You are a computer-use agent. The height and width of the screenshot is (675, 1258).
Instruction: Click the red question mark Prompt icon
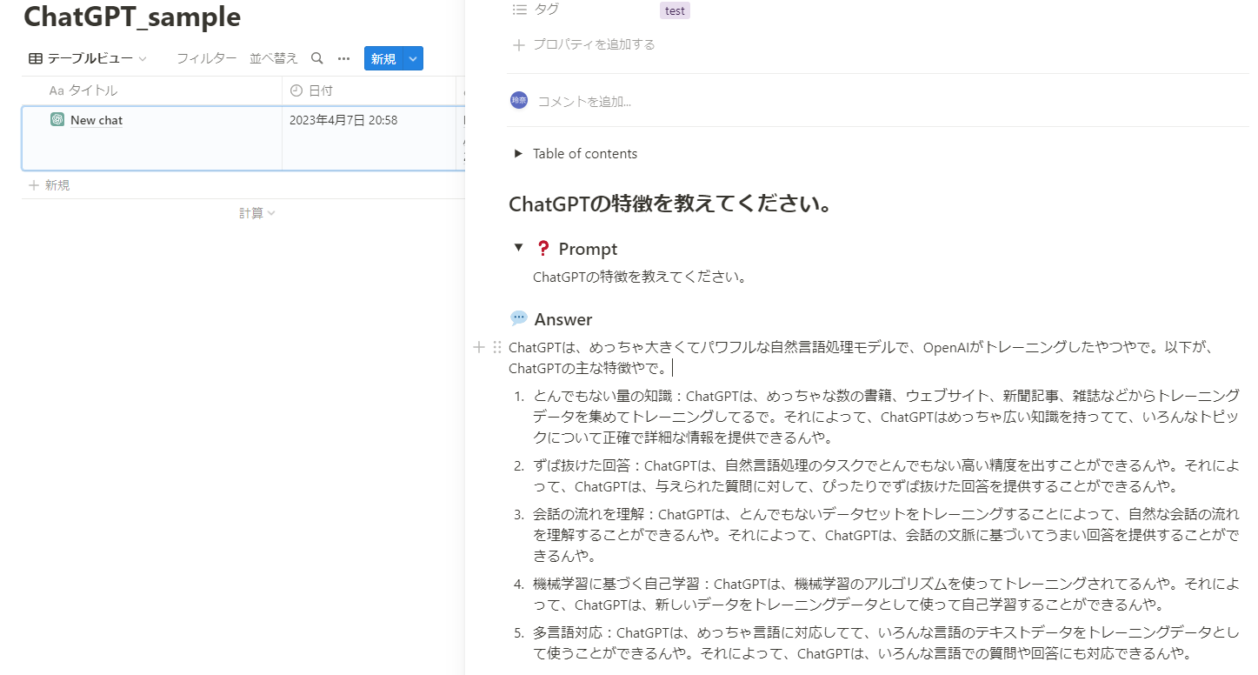pyautogui.click(x=543, y=249)
